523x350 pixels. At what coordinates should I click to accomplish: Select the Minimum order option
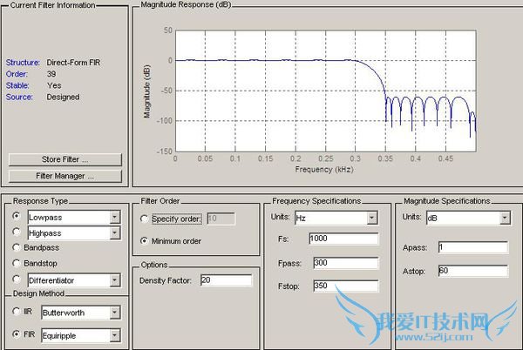[144, 239]
